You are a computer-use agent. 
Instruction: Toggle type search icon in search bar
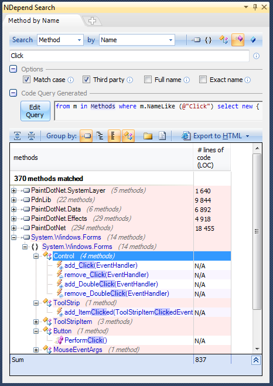(224, 40)
